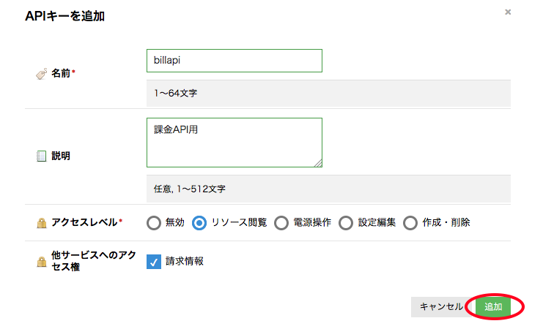Choose the 設定編集 access level
The height and width of the screenshot is (329, 543).
(346, 223)
